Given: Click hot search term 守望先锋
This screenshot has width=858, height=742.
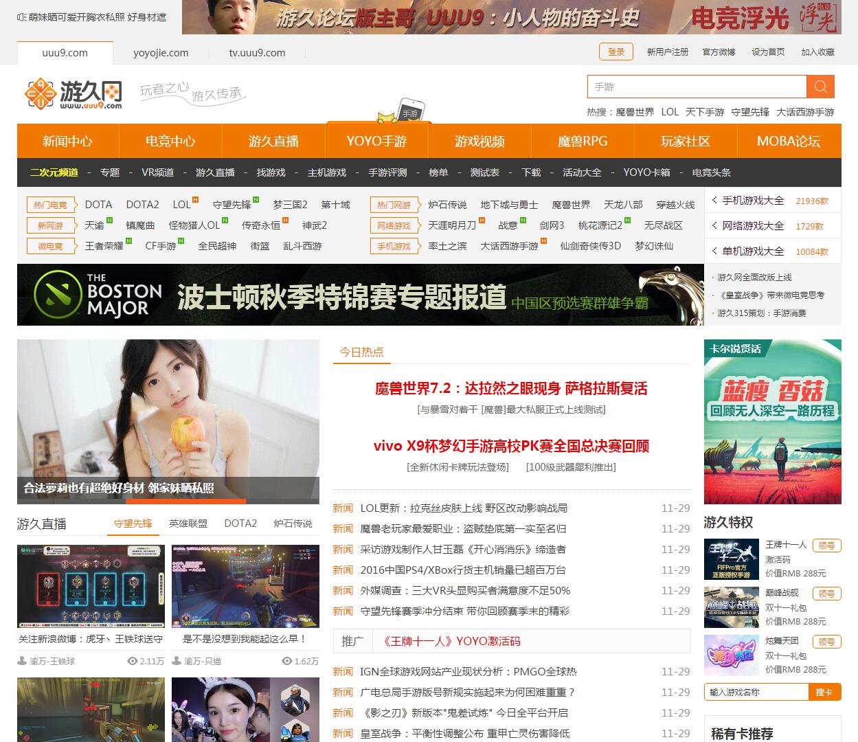Looking at the screenshot, I should (750, 112).
